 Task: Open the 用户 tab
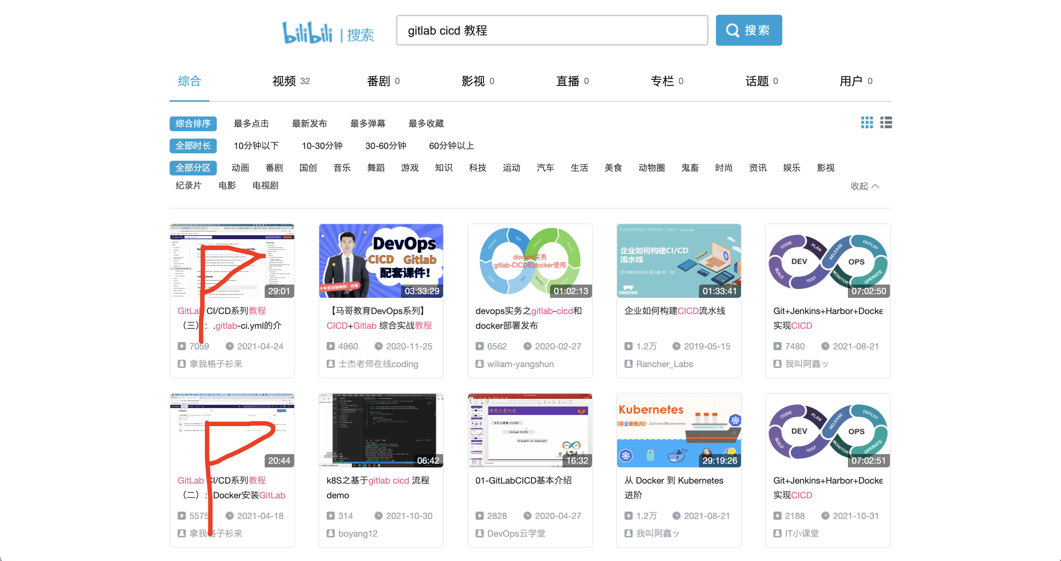point(856,81)
